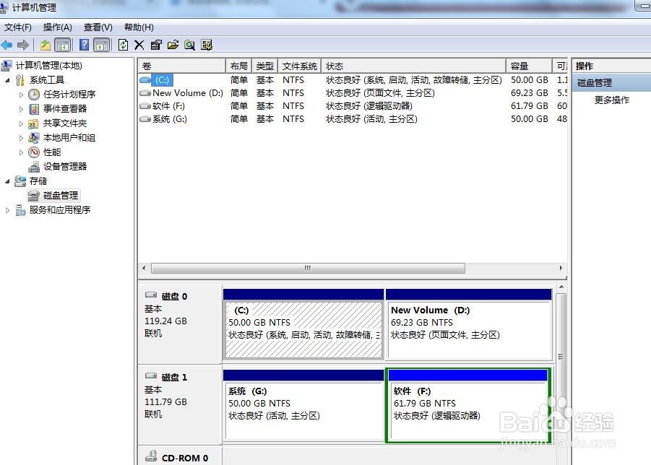Click the 共享文件夹 icon

(x=34, y=123)
